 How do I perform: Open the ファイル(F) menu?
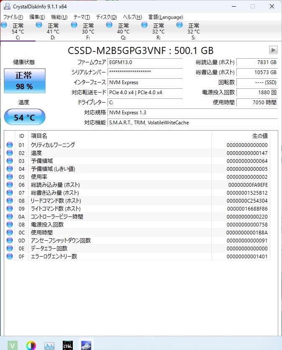(x=13, y=17)
